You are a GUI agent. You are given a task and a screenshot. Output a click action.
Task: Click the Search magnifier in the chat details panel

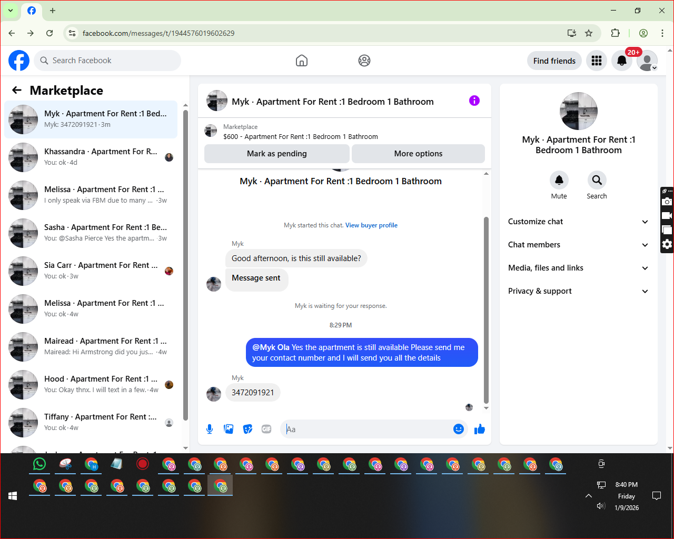coord(597,180)
